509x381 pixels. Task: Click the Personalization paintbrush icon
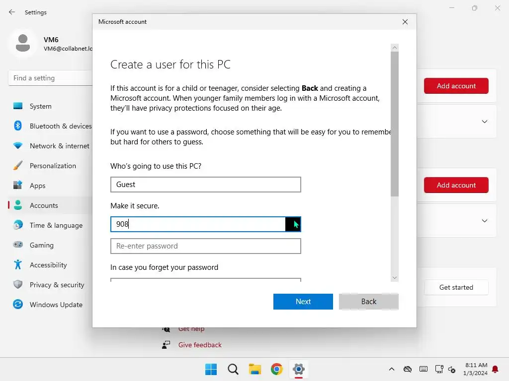pos(18,166)
